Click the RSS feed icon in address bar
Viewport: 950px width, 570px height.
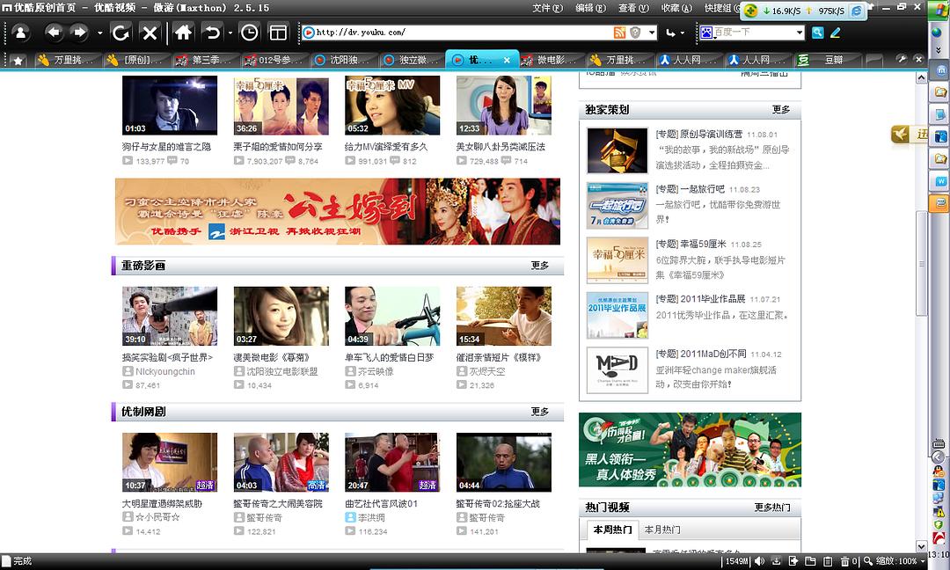click(x=620, y=33)
